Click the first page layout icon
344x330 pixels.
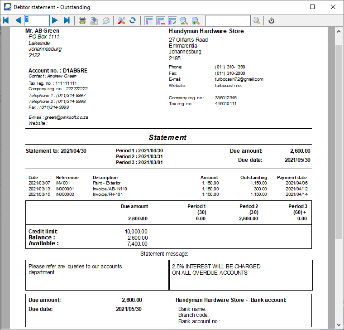149,20
